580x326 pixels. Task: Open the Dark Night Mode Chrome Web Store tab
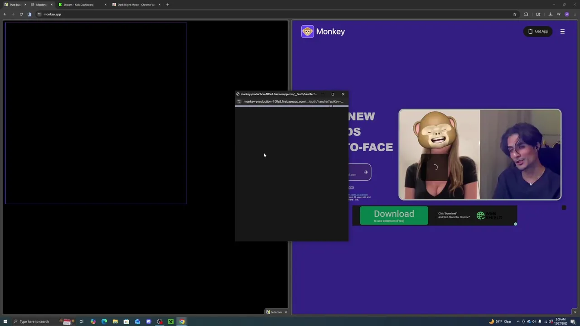136,5
